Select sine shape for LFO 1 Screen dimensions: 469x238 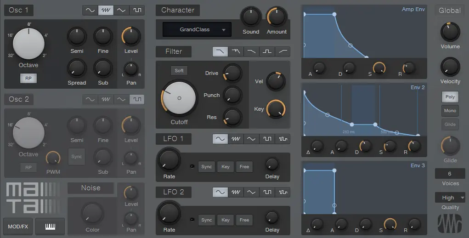coord(220,139)
